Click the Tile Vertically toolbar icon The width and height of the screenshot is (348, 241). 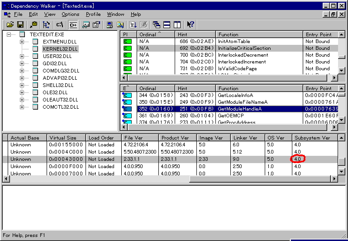coord(177,24)
